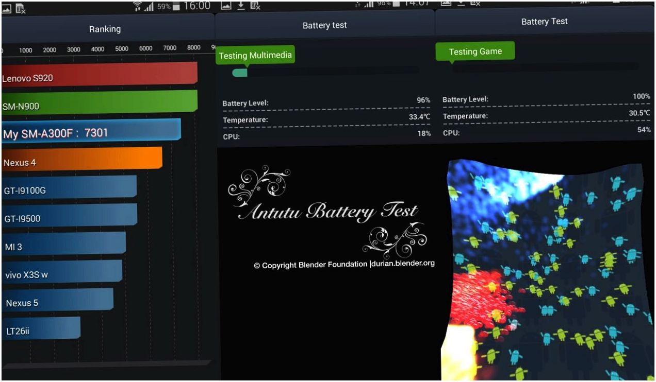
Task: Click Battery Level label in Multimedia panel
Action: pos(245,103)
